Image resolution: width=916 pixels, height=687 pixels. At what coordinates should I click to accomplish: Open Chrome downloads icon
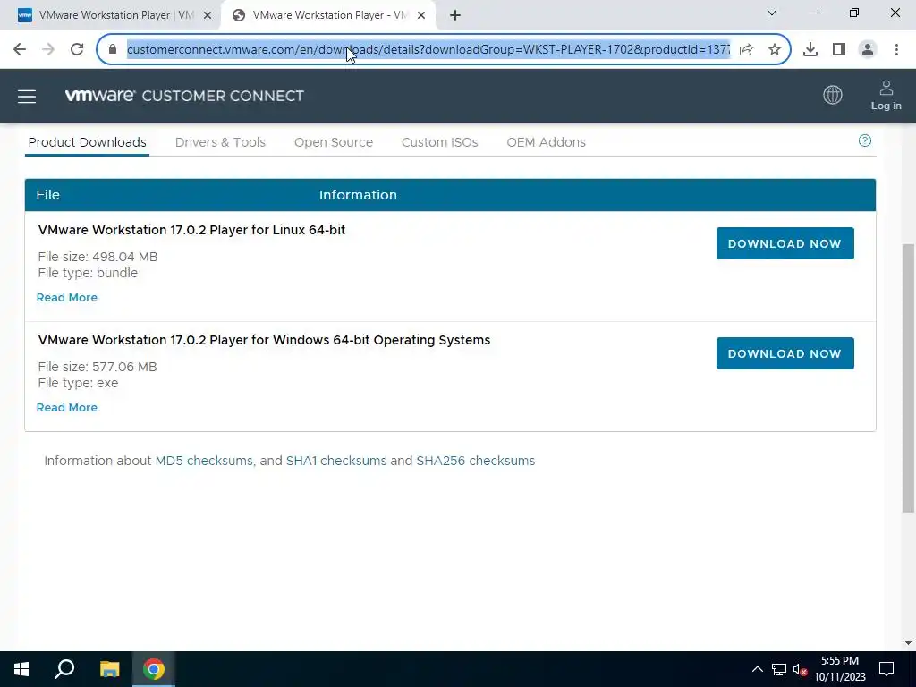click(810, 50)
